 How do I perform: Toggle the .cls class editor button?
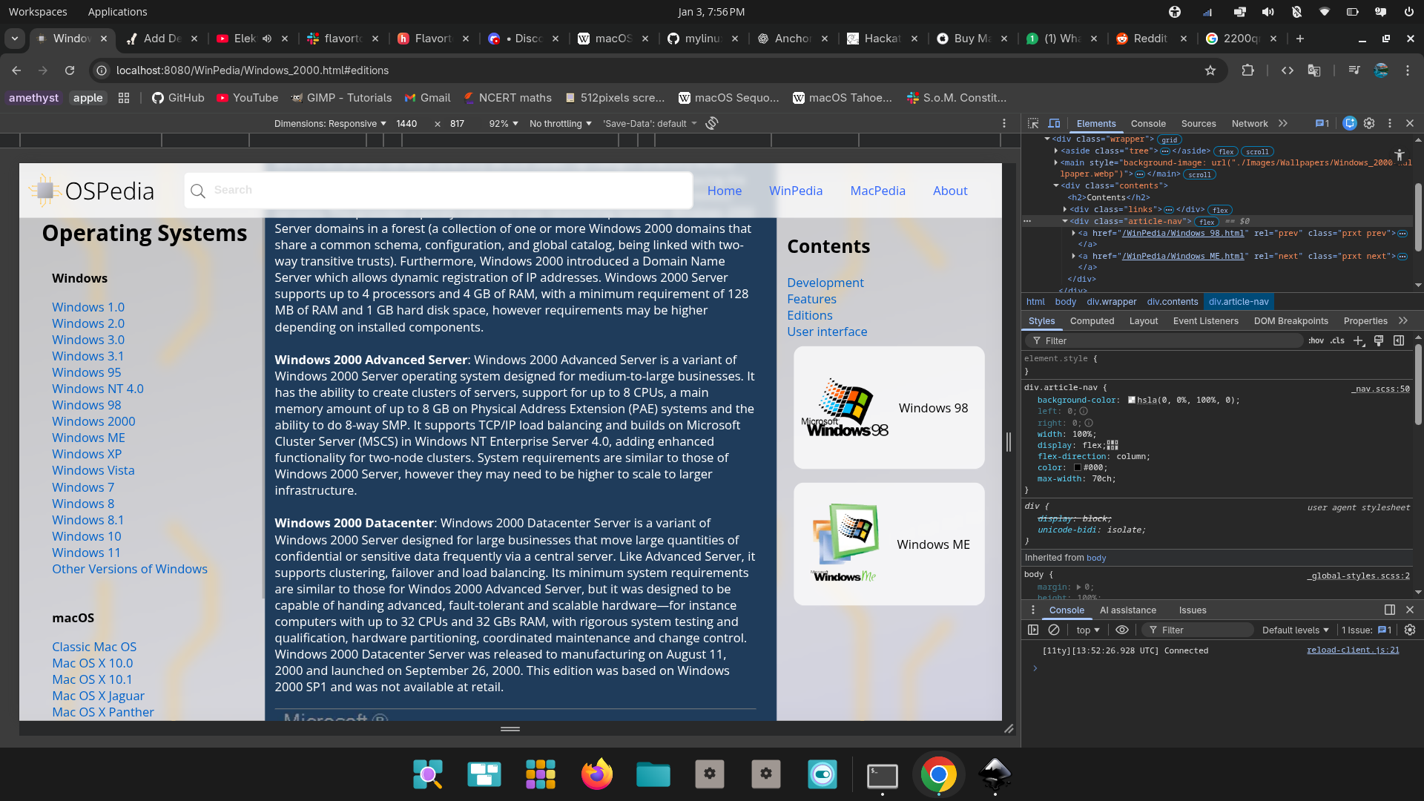(x=1337, y=340)
